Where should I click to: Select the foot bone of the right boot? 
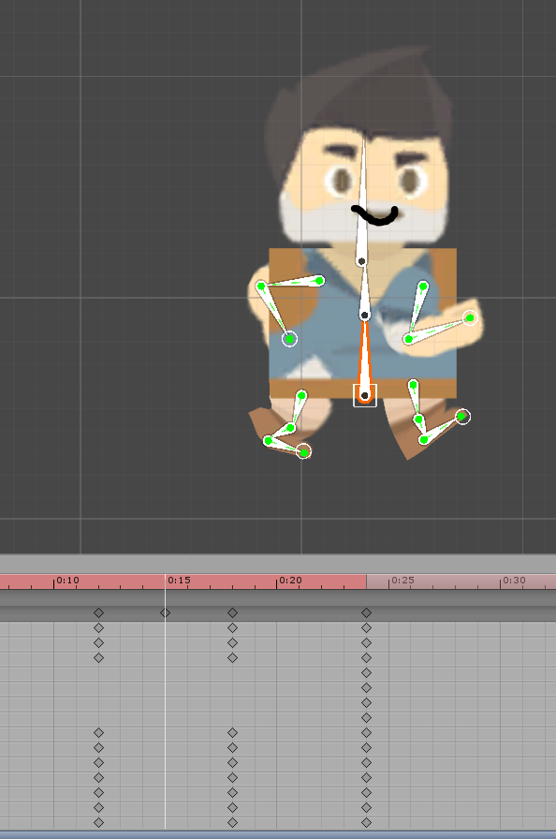pyautogui.click(x=443, y=428)
